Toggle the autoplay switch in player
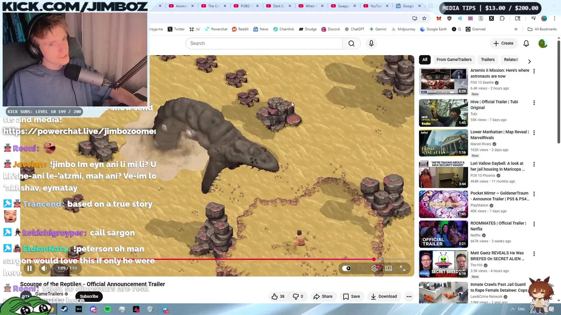This screenshot has height=315, width=561. [347, 268]
